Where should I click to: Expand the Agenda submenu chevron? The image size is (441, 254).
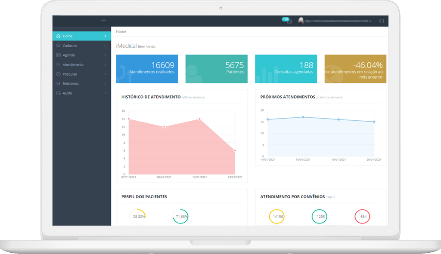click(105, 55)
